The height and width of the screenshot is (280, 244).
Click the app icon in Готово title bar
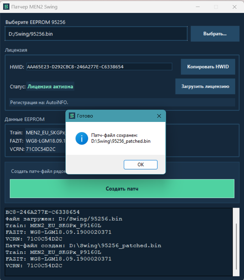(72, 116)
